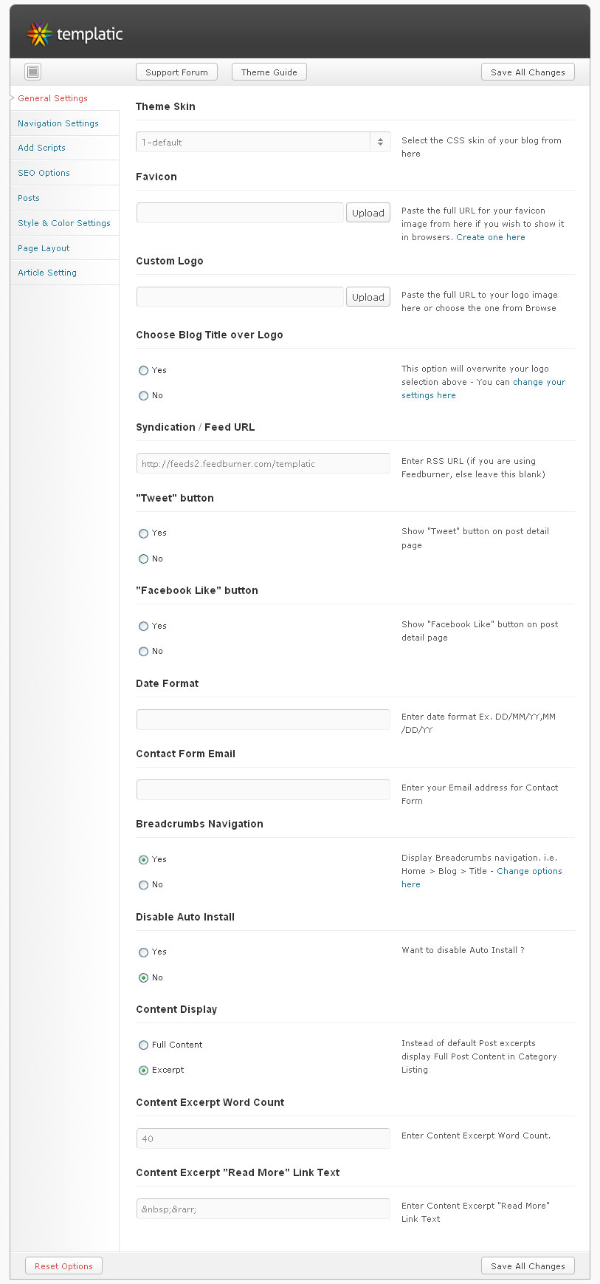Screen dimensions: 600x1284
Task: Click the Contact Form Email field
Action: coord(263,790)
